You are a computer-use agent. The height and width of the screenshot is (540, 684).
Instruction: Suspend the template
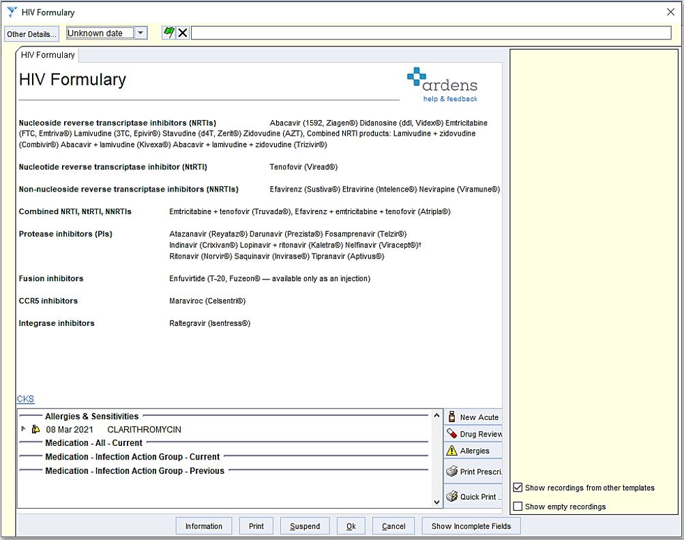tap(305, 526)
